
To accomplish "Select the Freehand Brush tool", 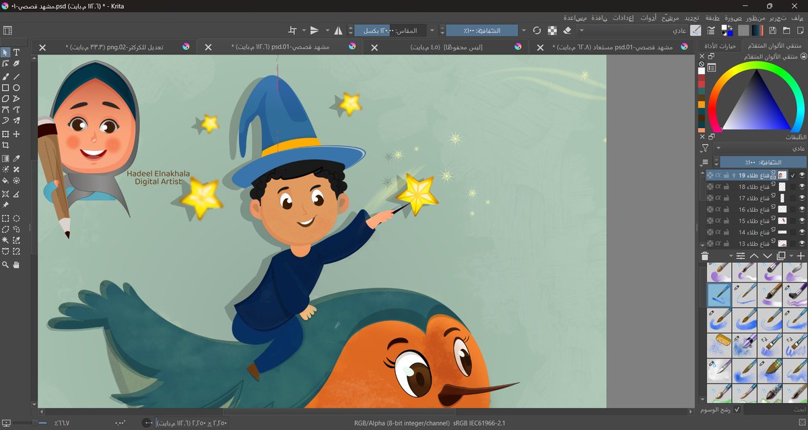I will point(7,76).
